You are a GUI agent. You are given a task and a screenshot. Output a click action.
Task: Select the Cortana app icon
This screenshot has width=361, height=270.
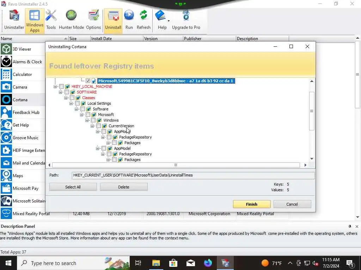point(6,99)
